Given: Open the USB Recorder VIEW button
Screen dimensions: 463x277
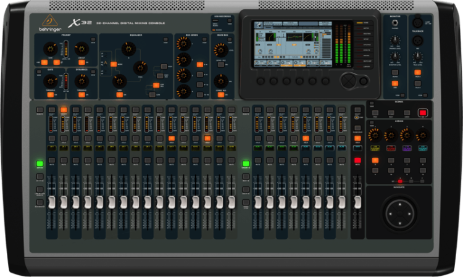Looking at the screenshot, I should point(230,20).
